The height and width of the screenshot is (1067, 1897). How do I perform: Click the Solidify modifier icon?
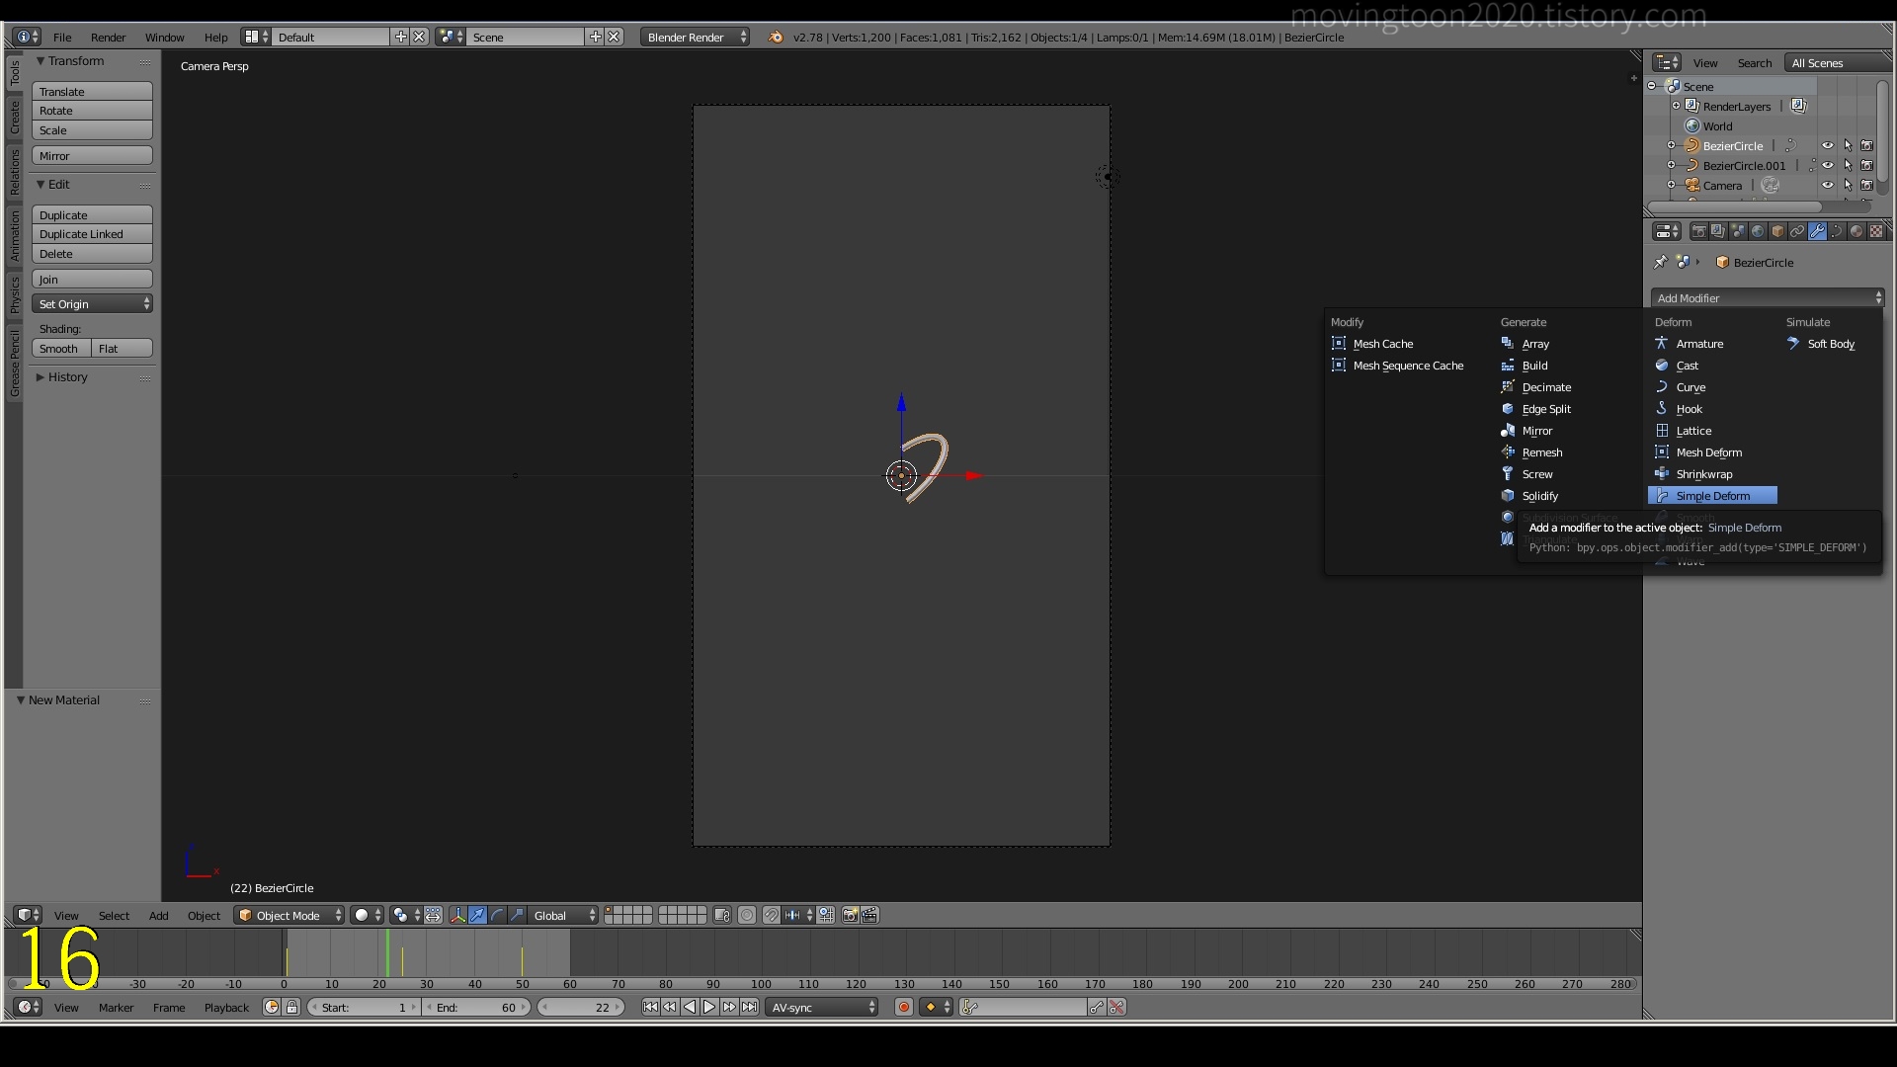coord(1508,495)
